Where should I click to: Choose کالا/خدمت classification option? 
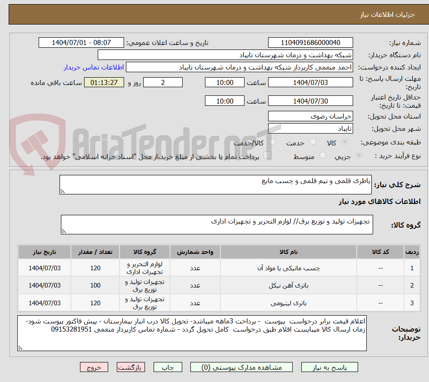coord(273,141)
